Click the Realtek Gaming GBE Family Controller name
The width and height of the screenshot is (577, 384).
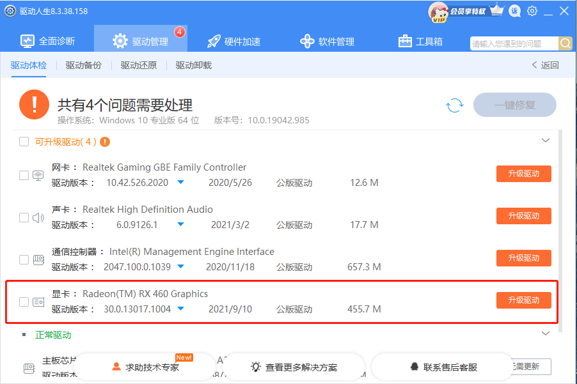coord(164,167)
